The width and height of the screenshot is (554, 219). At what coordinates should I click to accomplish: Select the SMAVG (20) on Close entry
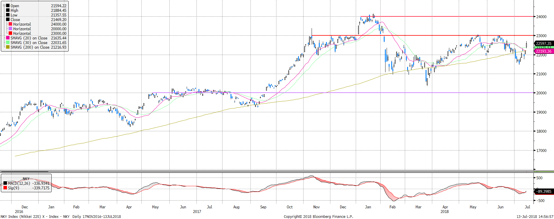29,38
